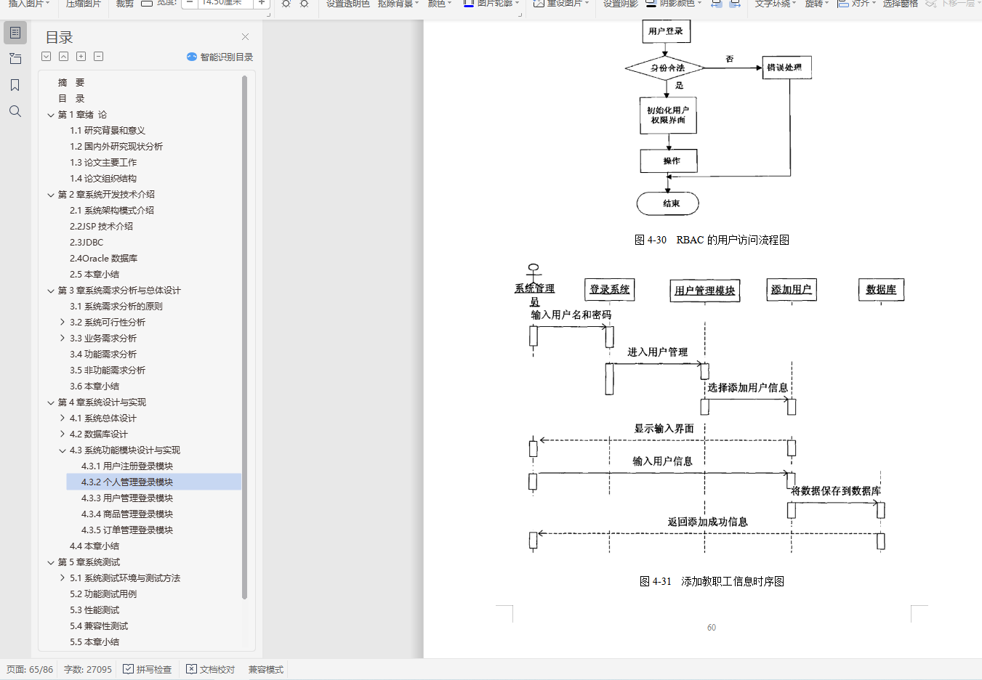The width and height of the screenshot is (982, 680).
Task: Click the plus icon under 目录 title
Action: [81, 57]
